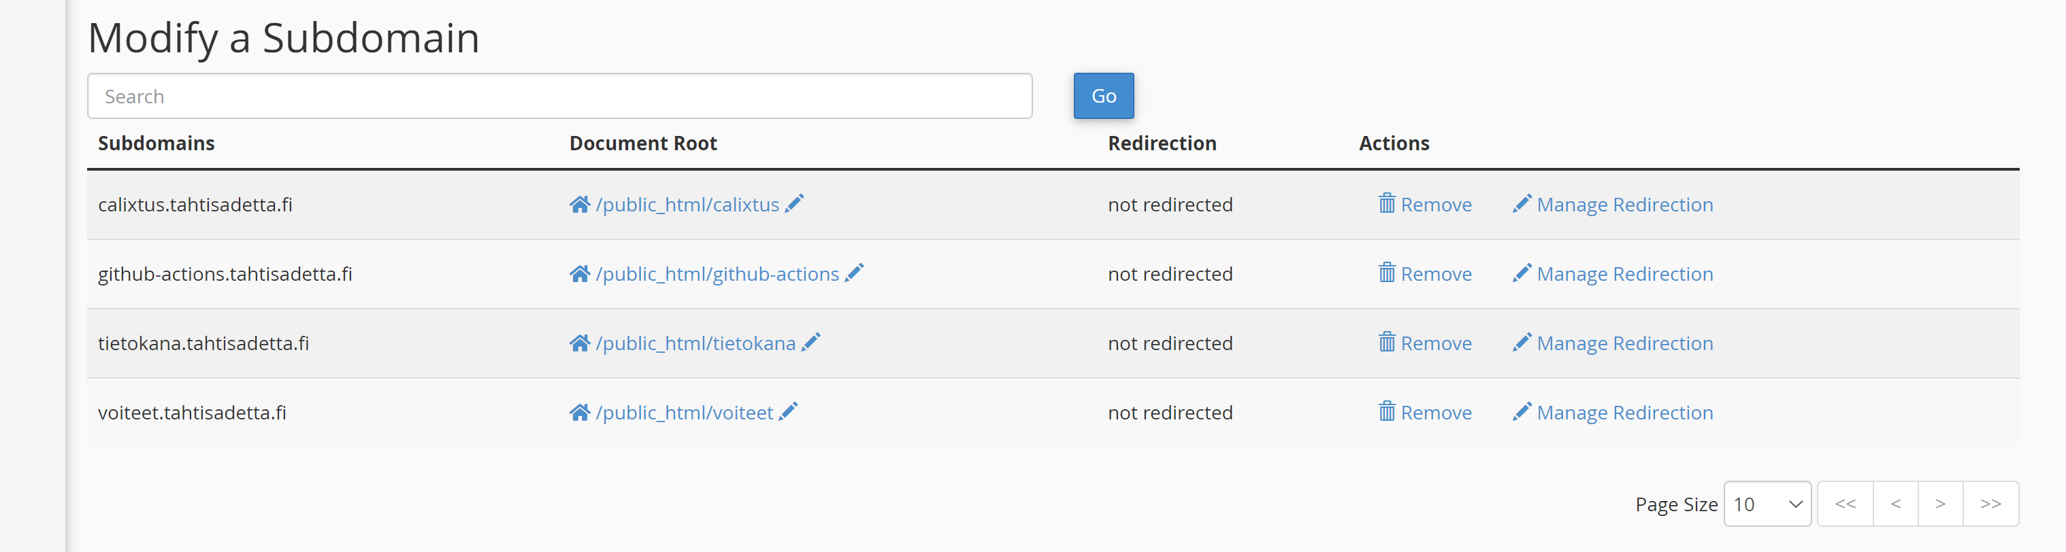Click the pencil edit icon for tietokana document root
The height and width of the screenshot is (552, 2066).
813,343
